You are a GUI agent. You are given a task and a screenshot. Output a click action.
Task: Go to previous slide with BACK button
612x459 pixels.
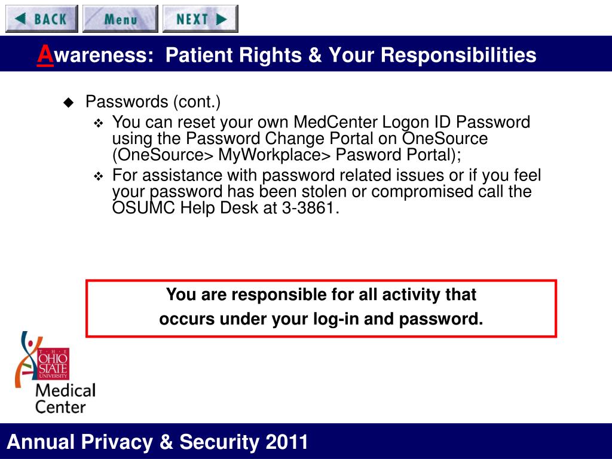42,19
